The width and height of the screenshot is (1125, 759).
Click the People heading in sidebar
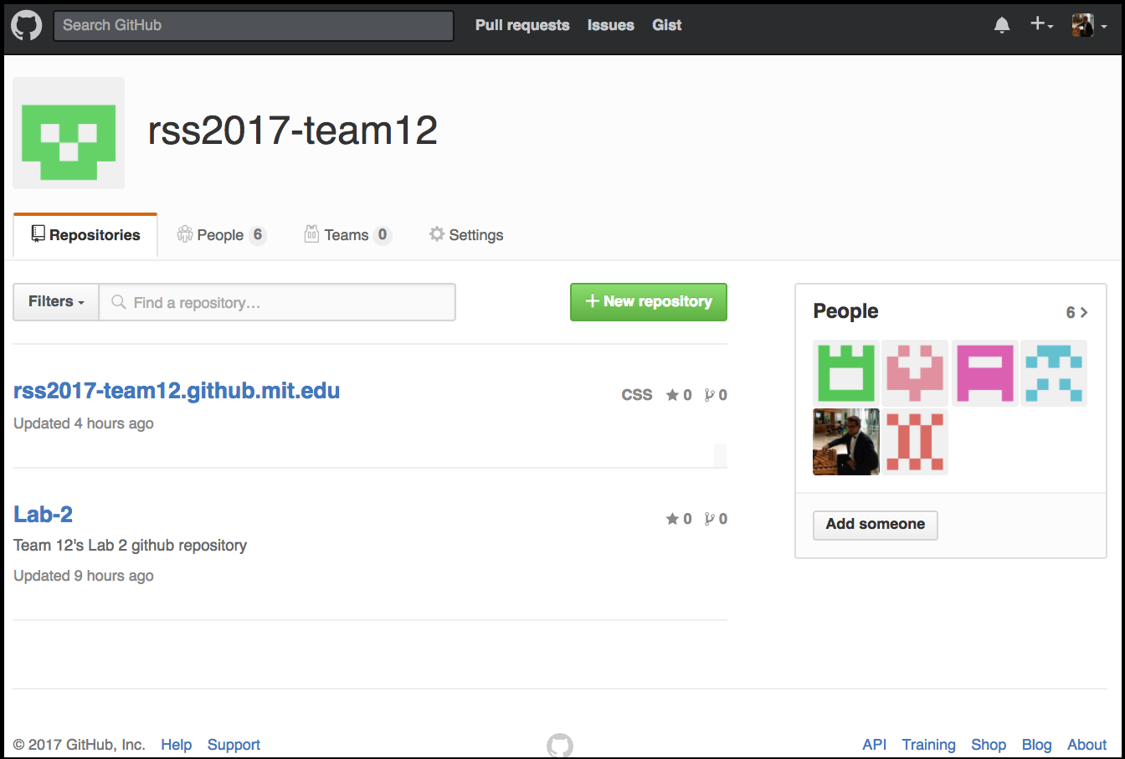point(845,311)
